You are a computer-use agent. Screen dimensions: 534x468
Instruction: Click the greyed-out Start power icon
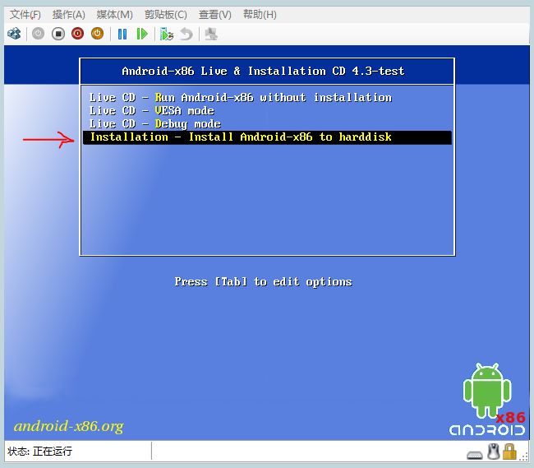click(x=38, y=34)
